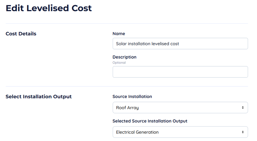This screenshot has width=257, height=141.
Task: Open the Source Installation dropdown
Action: point(180,108)
